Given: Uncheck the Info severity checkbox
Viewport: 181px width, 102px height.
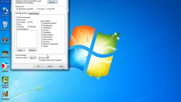Looking at the screenshot, I should click(x=29, y=22).
